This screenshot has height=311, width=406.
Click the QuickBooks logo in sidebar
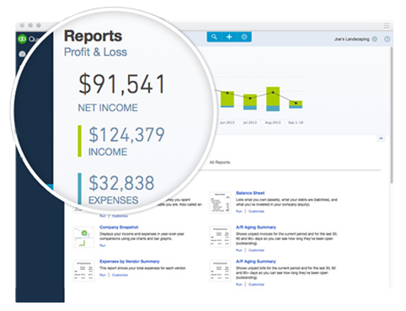coord(22,39)
